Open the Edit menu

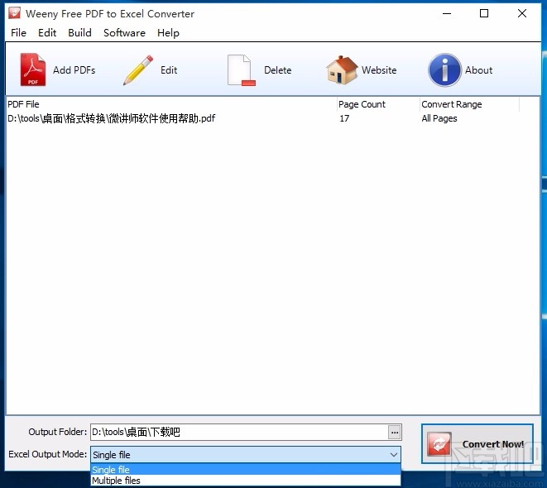point(47,33)
